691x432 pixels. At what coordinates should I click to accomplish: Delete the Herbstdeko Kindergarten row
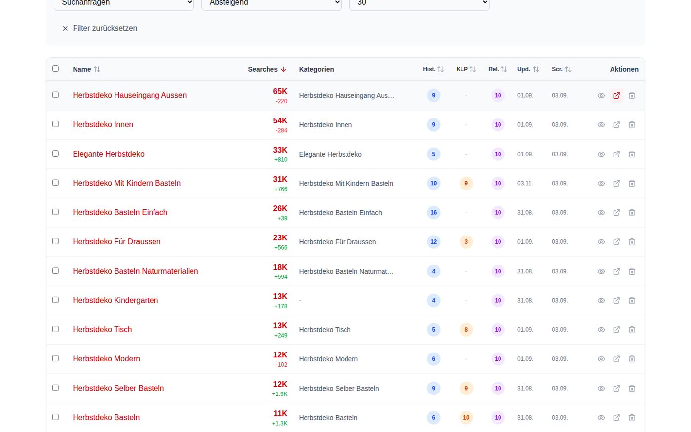tap(632, 301)
